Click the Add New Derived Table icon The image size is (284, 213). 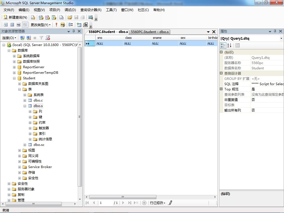85,25
